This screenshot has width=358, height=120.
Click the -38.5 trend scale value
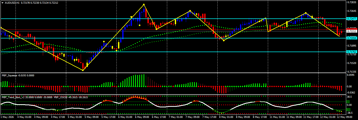(350, 112)
